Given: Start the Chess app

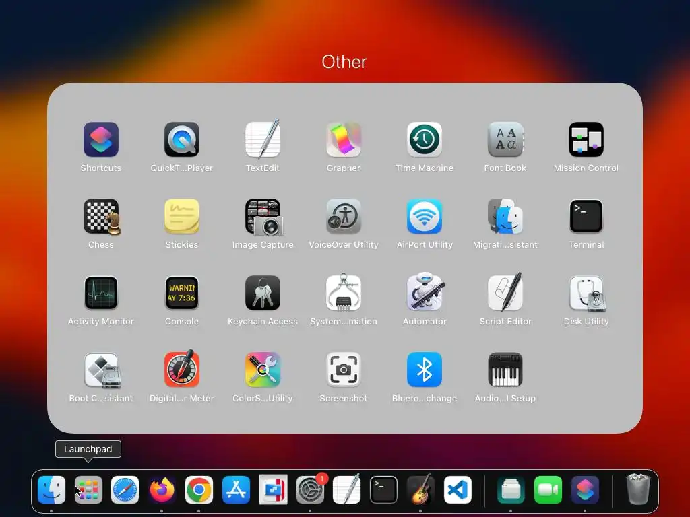Looking at the screenshot, I should pos(101,216).
